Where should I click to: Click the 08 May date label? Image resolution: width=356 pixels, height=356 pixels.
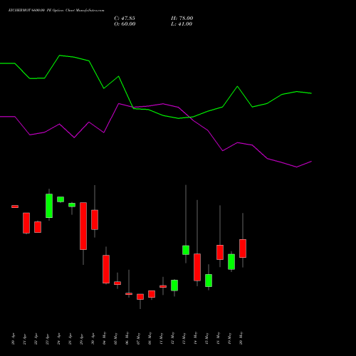click(150, 338)
